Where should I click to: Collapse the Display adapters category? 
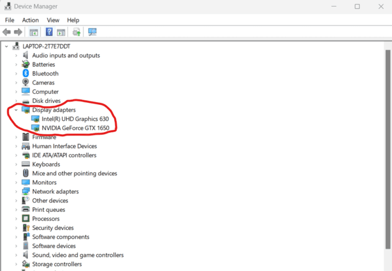[x=16, y=110]
